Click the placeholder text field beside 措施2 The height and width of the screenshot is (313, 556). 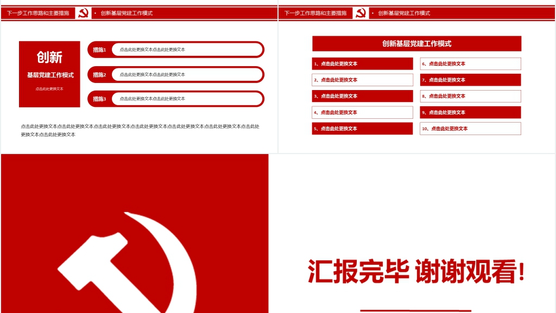click(x=187, y=75)
